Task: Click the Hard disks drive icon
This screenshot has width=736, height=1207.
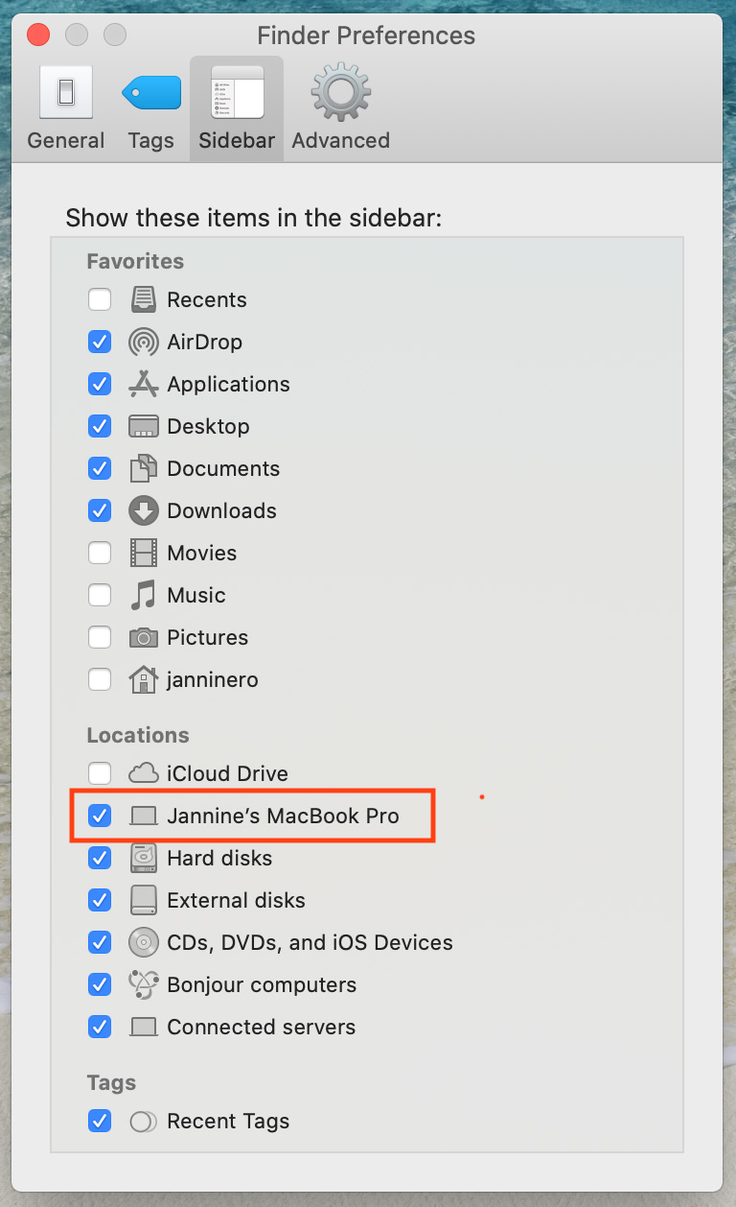Action: (x=144, y=858)
